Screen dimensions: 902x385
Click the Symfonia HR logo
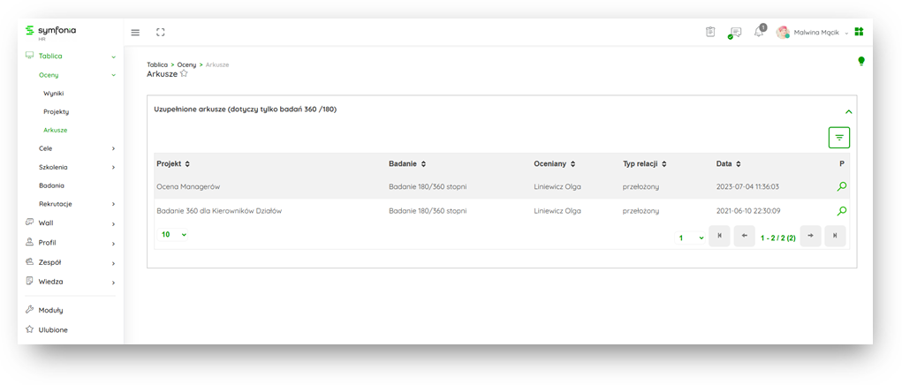pyautogui.click(x=50, y=32)
